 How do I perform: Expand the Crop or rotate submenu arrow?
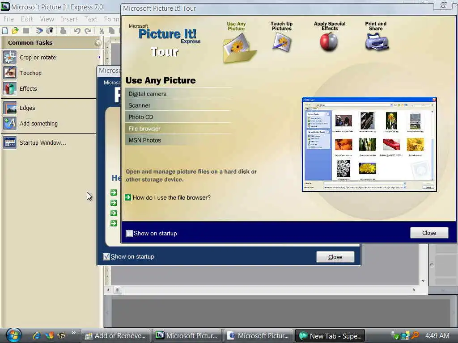[x=99, y=57]
